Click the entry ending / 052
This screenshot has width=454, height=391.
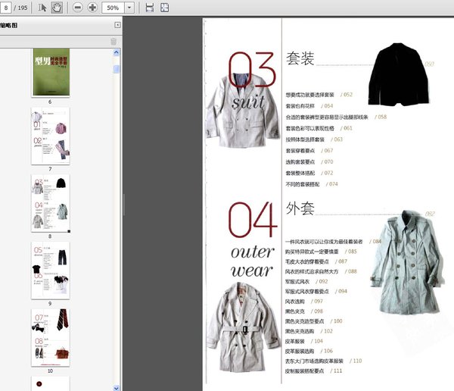tap(319, 95)
